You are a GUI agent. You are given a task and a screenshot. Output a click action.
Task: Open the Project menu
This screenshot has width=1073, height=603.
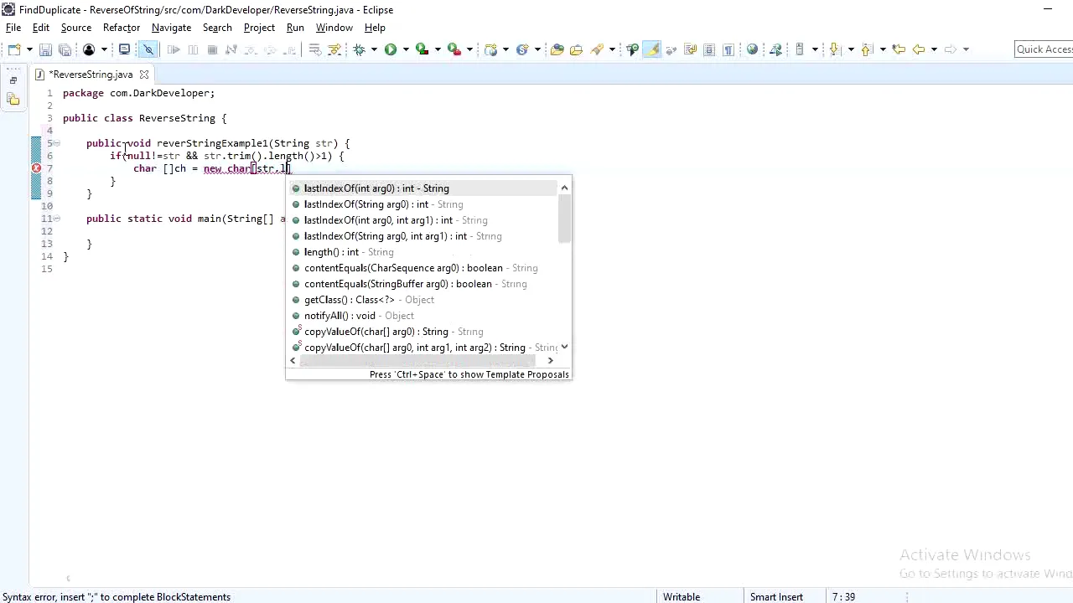point(259,28)
